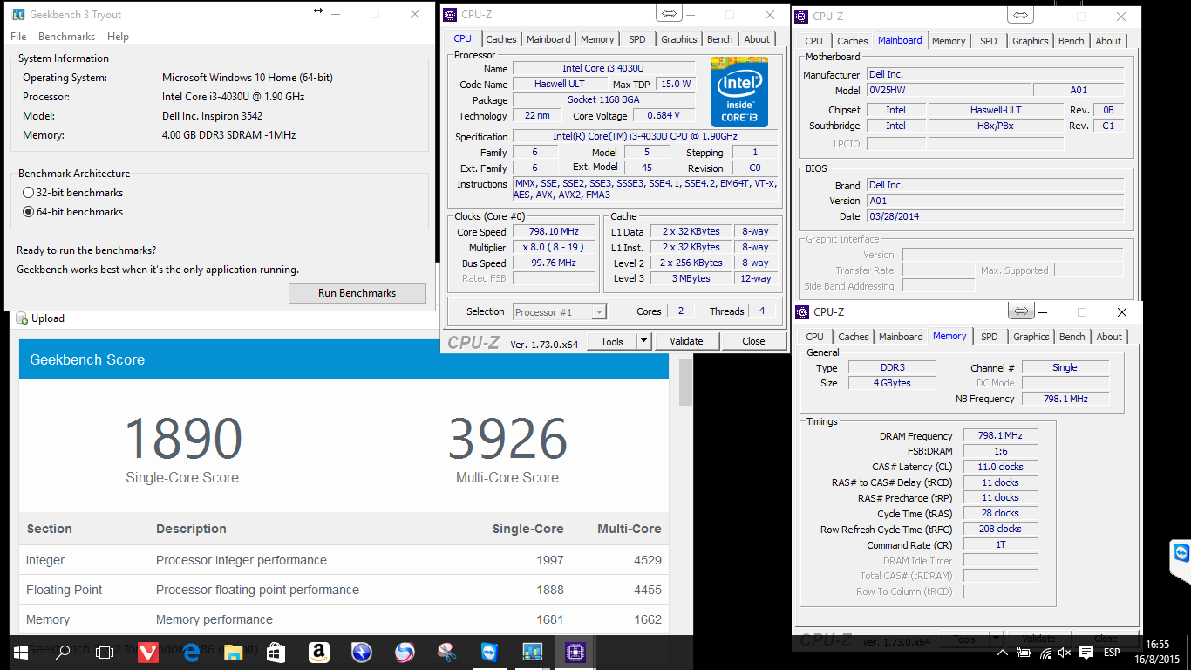Screen dimensions: 1191x670
Task: Open CPU tab in the Memory CPU-Z window
Action: [814, 337]
